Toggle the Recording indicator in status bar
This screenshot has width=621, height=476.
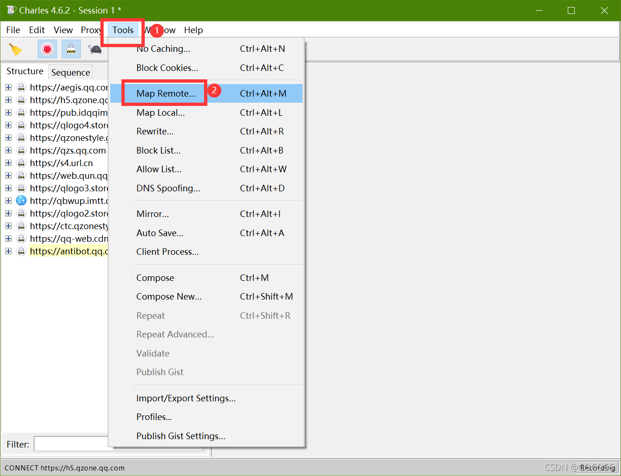coord(599,468)
